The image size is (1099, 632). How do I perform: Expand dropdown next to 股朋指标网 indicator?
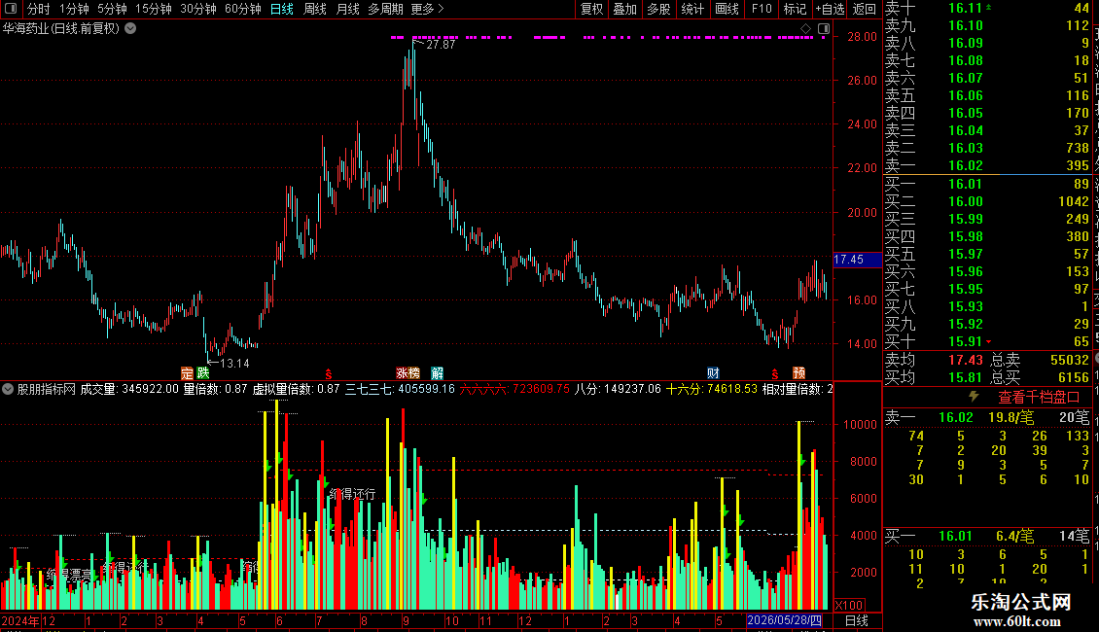click(8, 389)
